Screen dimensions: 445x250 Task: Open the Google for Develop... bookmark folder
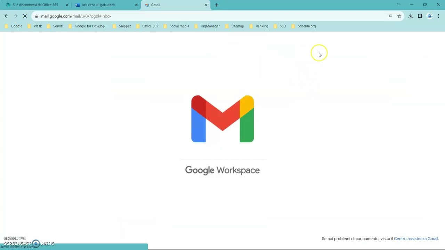coord(88,26)
